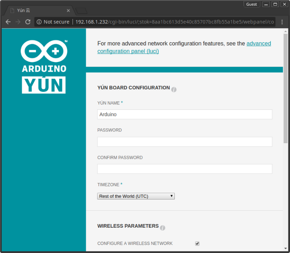Close the Yún browser tab
Image resolution: width=290 pixels, height=253 pixels.
click(68, 10)
